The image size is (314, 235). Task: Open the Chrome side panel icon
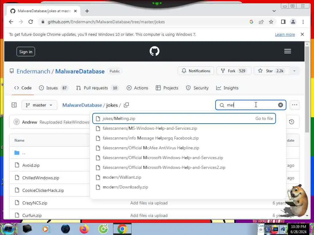[283, 22]
